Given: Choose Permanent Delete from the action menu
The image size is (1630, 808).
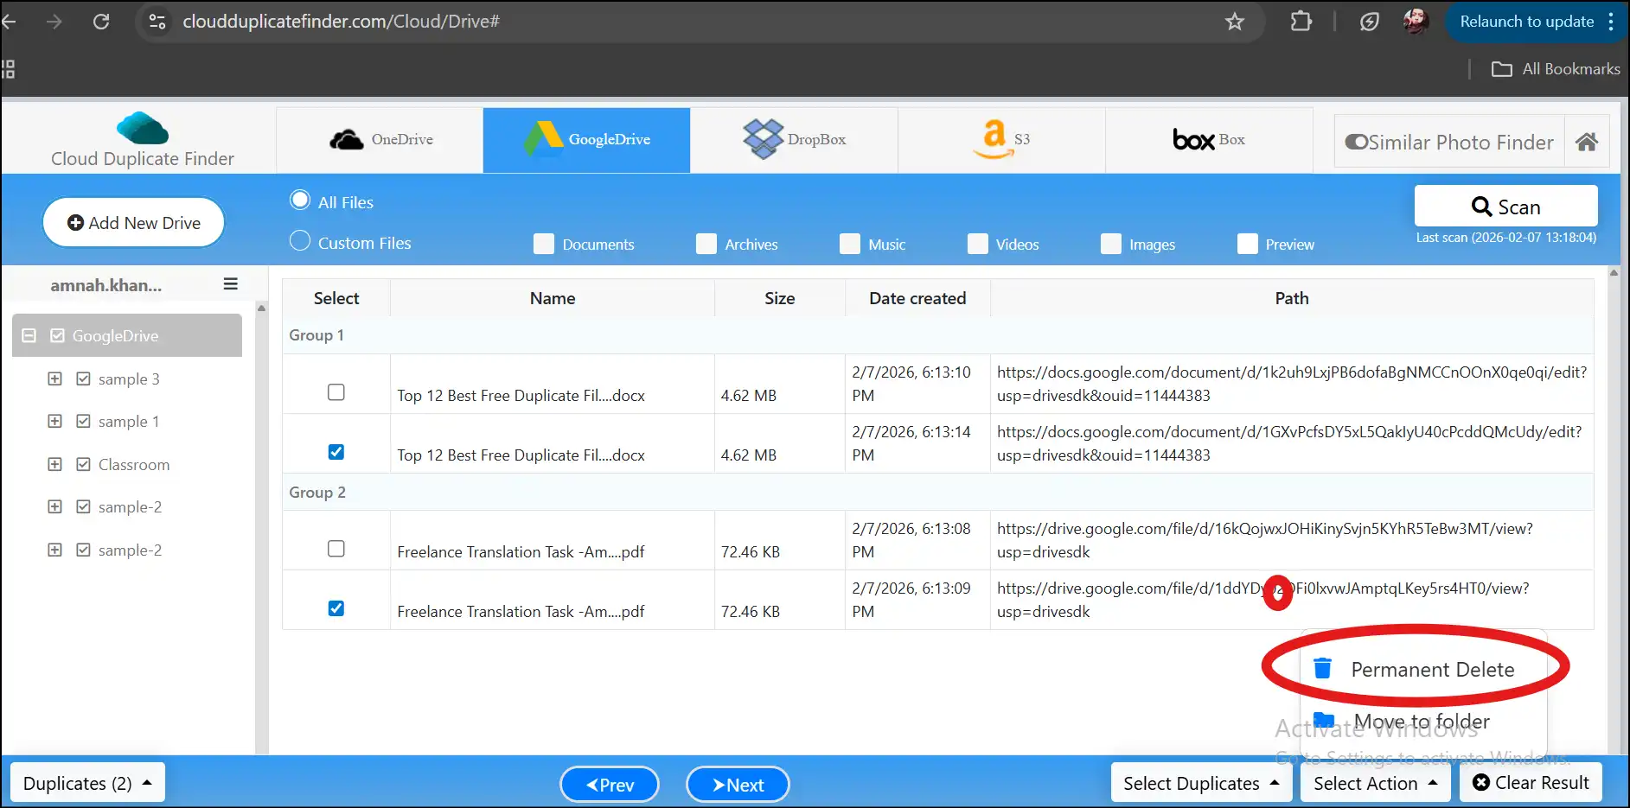Looking at the screenshot, I should [1432, 669].
